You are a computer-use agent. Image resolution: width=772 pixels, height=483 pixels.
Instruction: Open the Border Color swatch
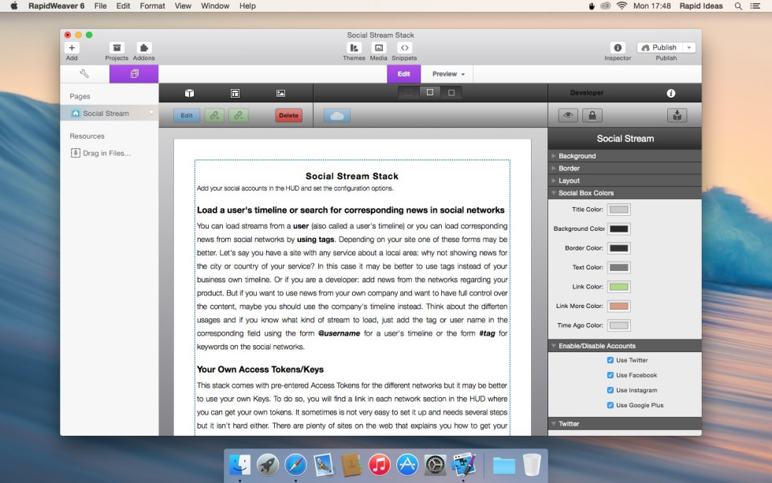[x=619, y=248]
